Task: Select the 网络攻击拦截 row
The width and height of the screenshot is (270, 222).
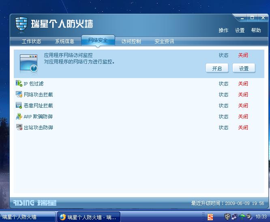Action: (x=139, y=94)
